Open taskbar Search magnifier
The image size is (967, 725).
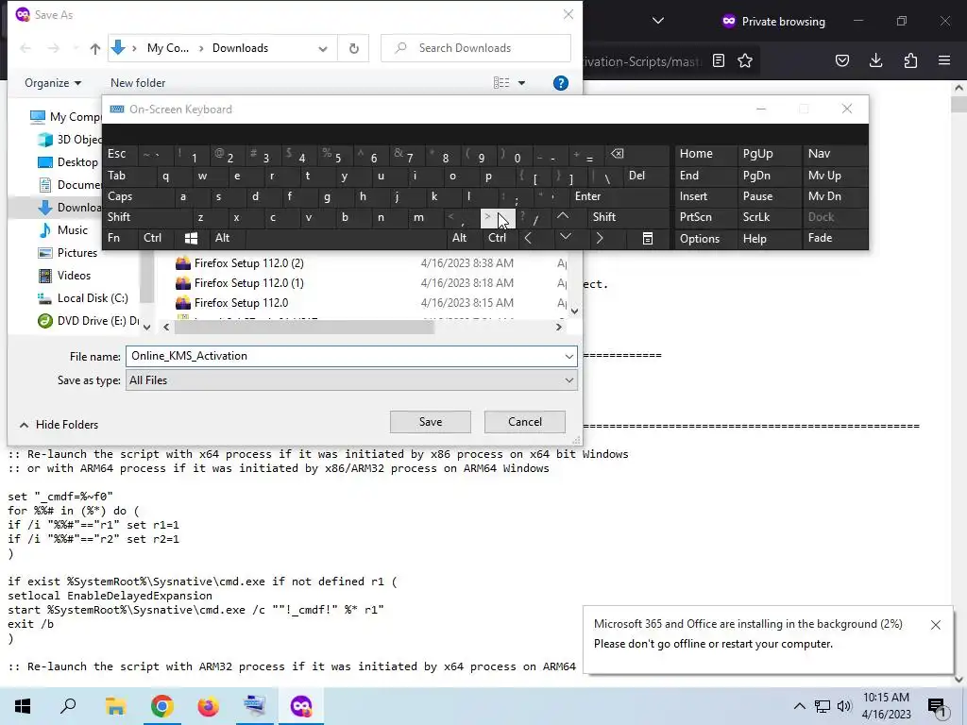[68, 706]
